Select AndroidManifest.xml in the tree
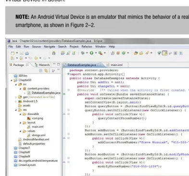 coord(34,139)
